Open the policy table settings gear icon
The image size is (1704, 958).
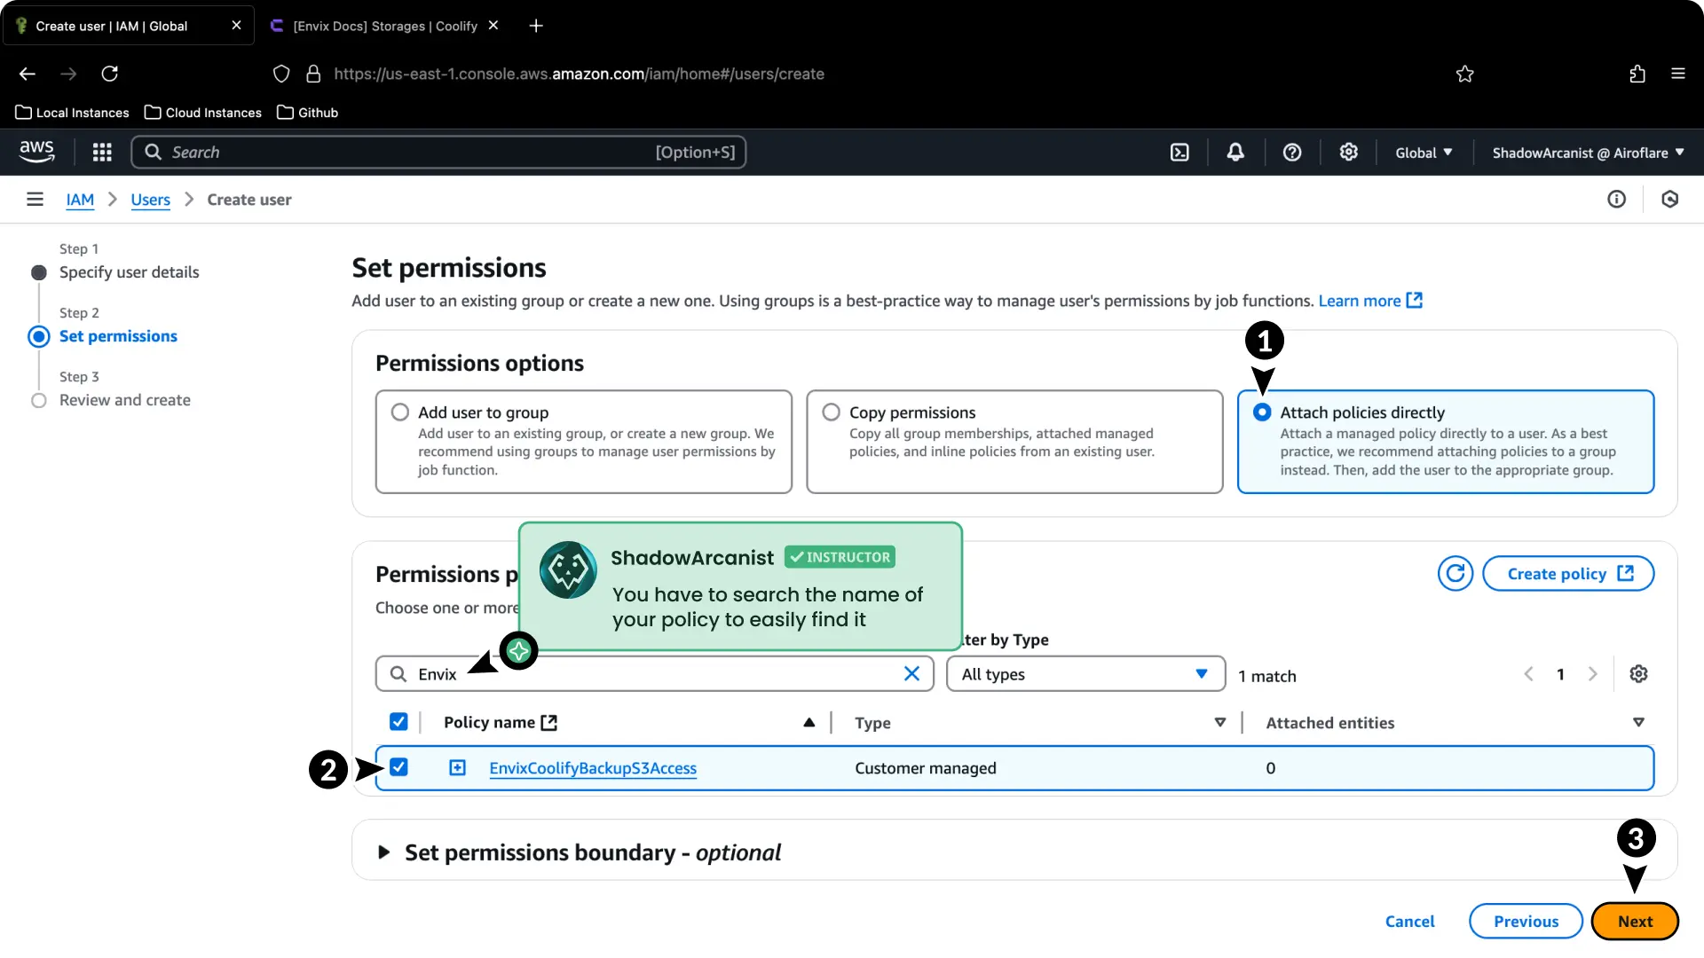point(1639,674)
